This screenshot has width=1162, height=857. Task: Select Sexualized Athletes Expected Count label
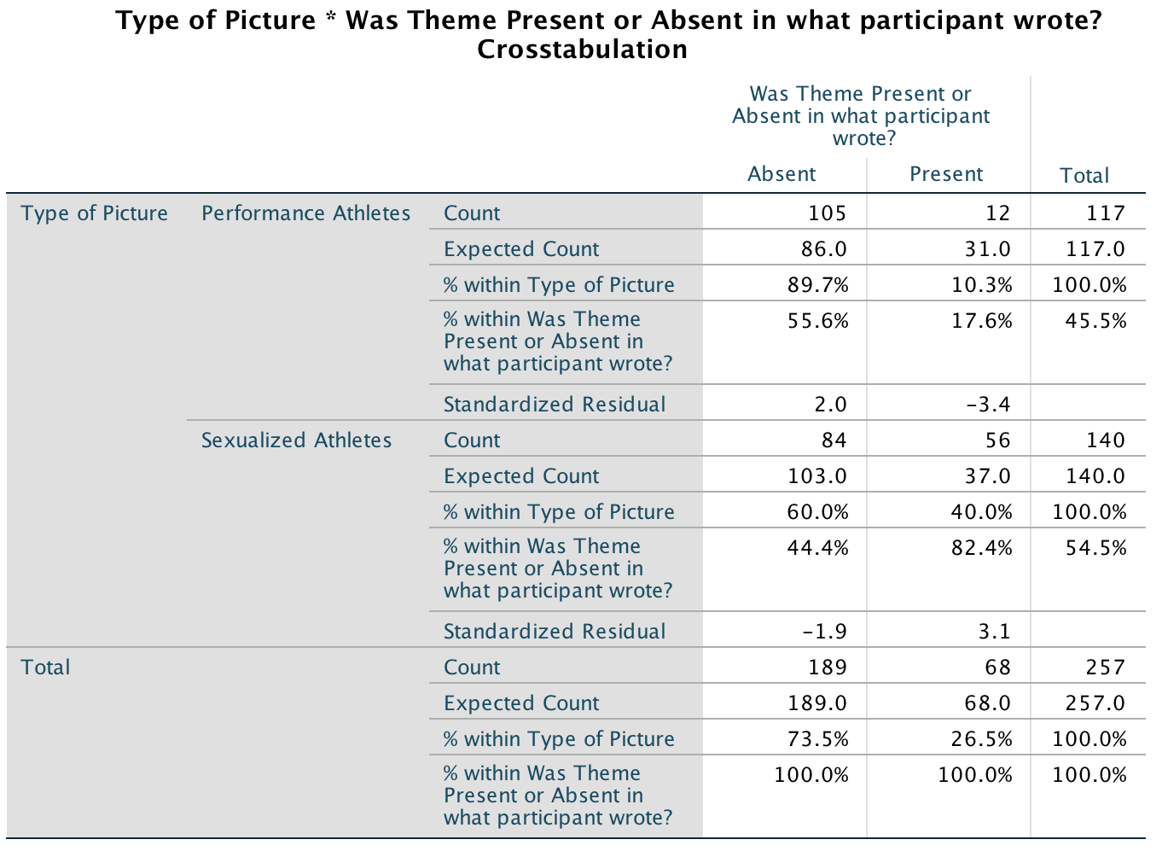coord(521,476)
